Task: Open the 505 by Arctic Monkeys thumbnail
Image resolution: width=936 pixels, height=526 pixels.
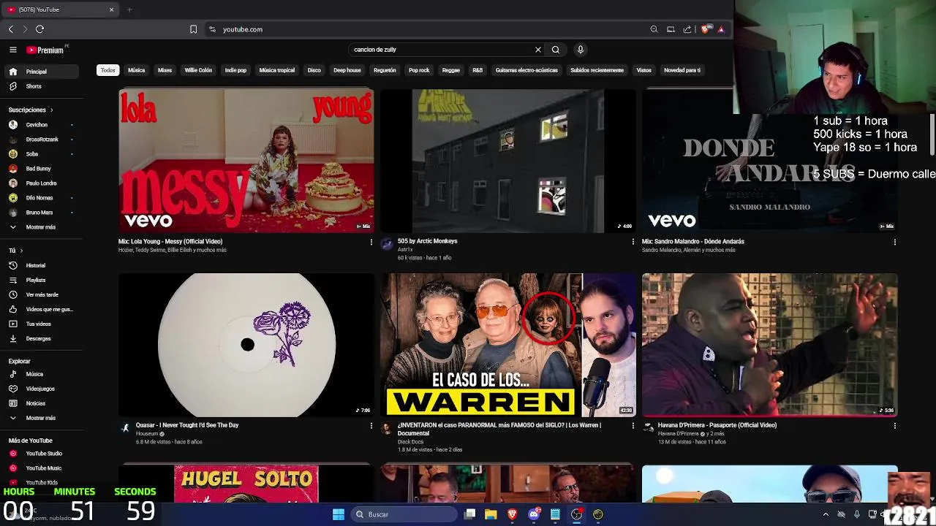Action: coord(508,161)
